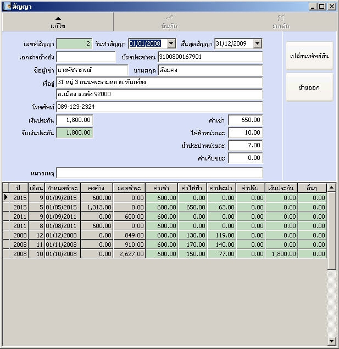Viewport: 339px width, 349px height.
Task: Click the นามสกุล surname field
Action: pos(210,70)
